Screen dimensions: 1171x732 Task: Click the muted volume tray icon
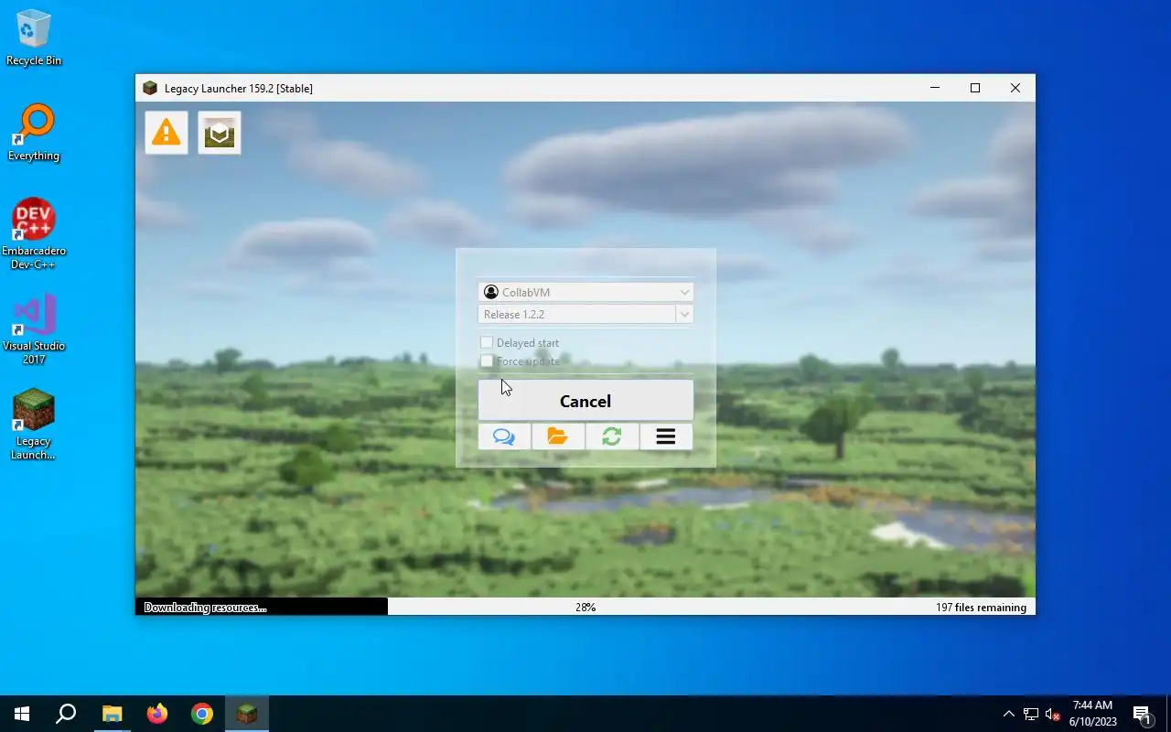[x=1052, y=714]
